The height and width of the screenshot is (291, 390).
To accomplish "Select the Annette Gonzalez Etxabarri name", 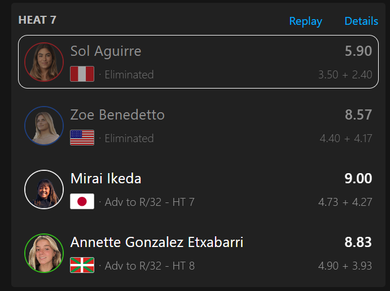I will (157, 242).
